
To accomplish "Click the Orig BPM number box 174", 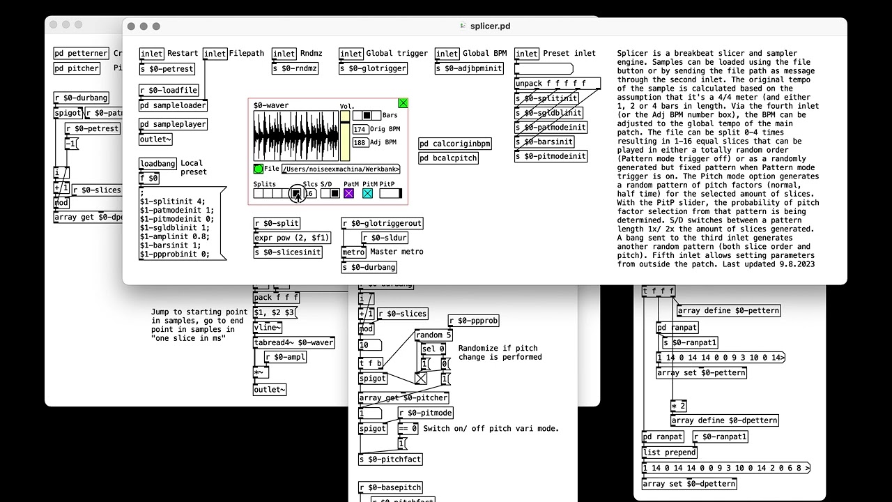I will click(360, 130).
